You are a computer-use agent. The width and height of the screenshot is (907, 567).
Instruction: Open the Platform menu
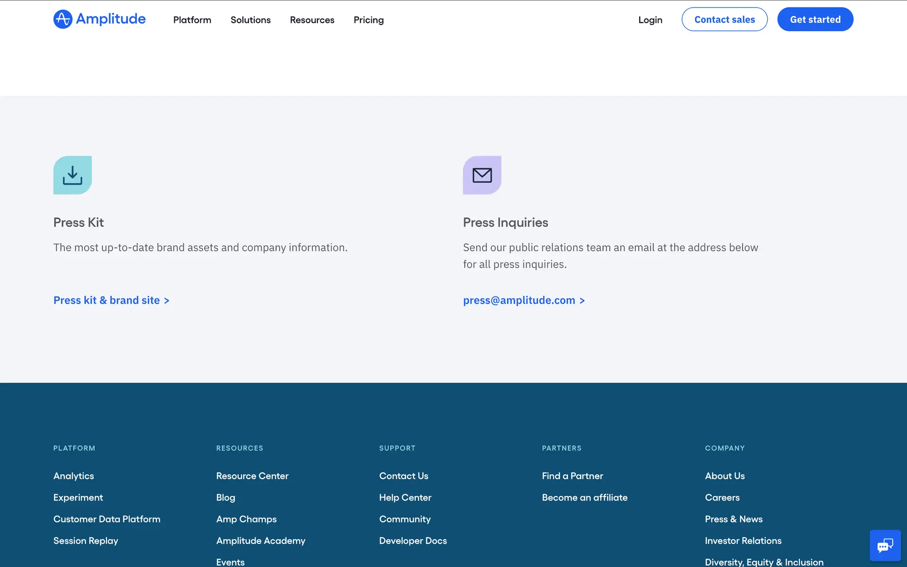[x=192, y=20]
